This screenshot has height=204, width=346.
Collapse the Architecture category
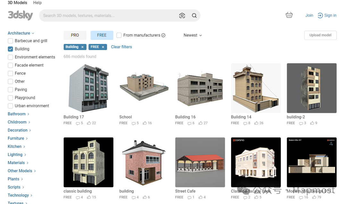pyautogui.click(x=21, y=33)
